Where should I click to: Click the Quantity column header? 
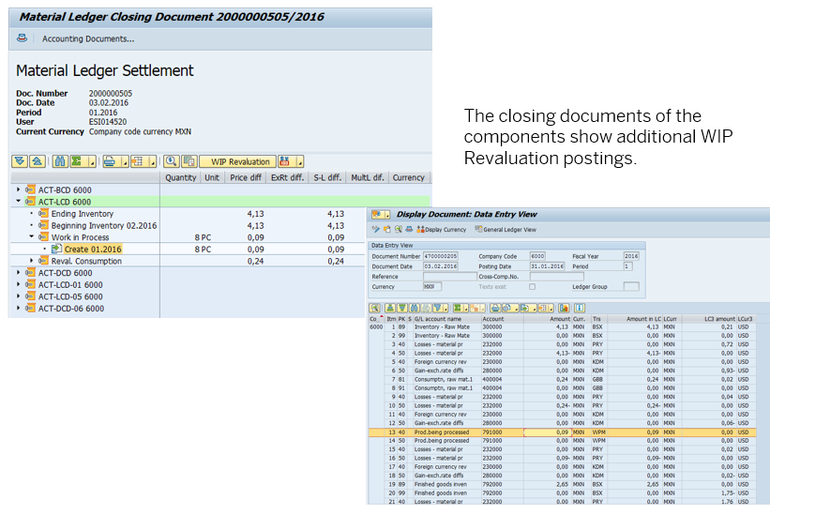pyautogui.click(x=180, y=177)
